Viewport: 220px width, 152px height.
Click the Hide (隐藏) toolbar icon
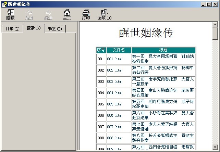[10, 13]
